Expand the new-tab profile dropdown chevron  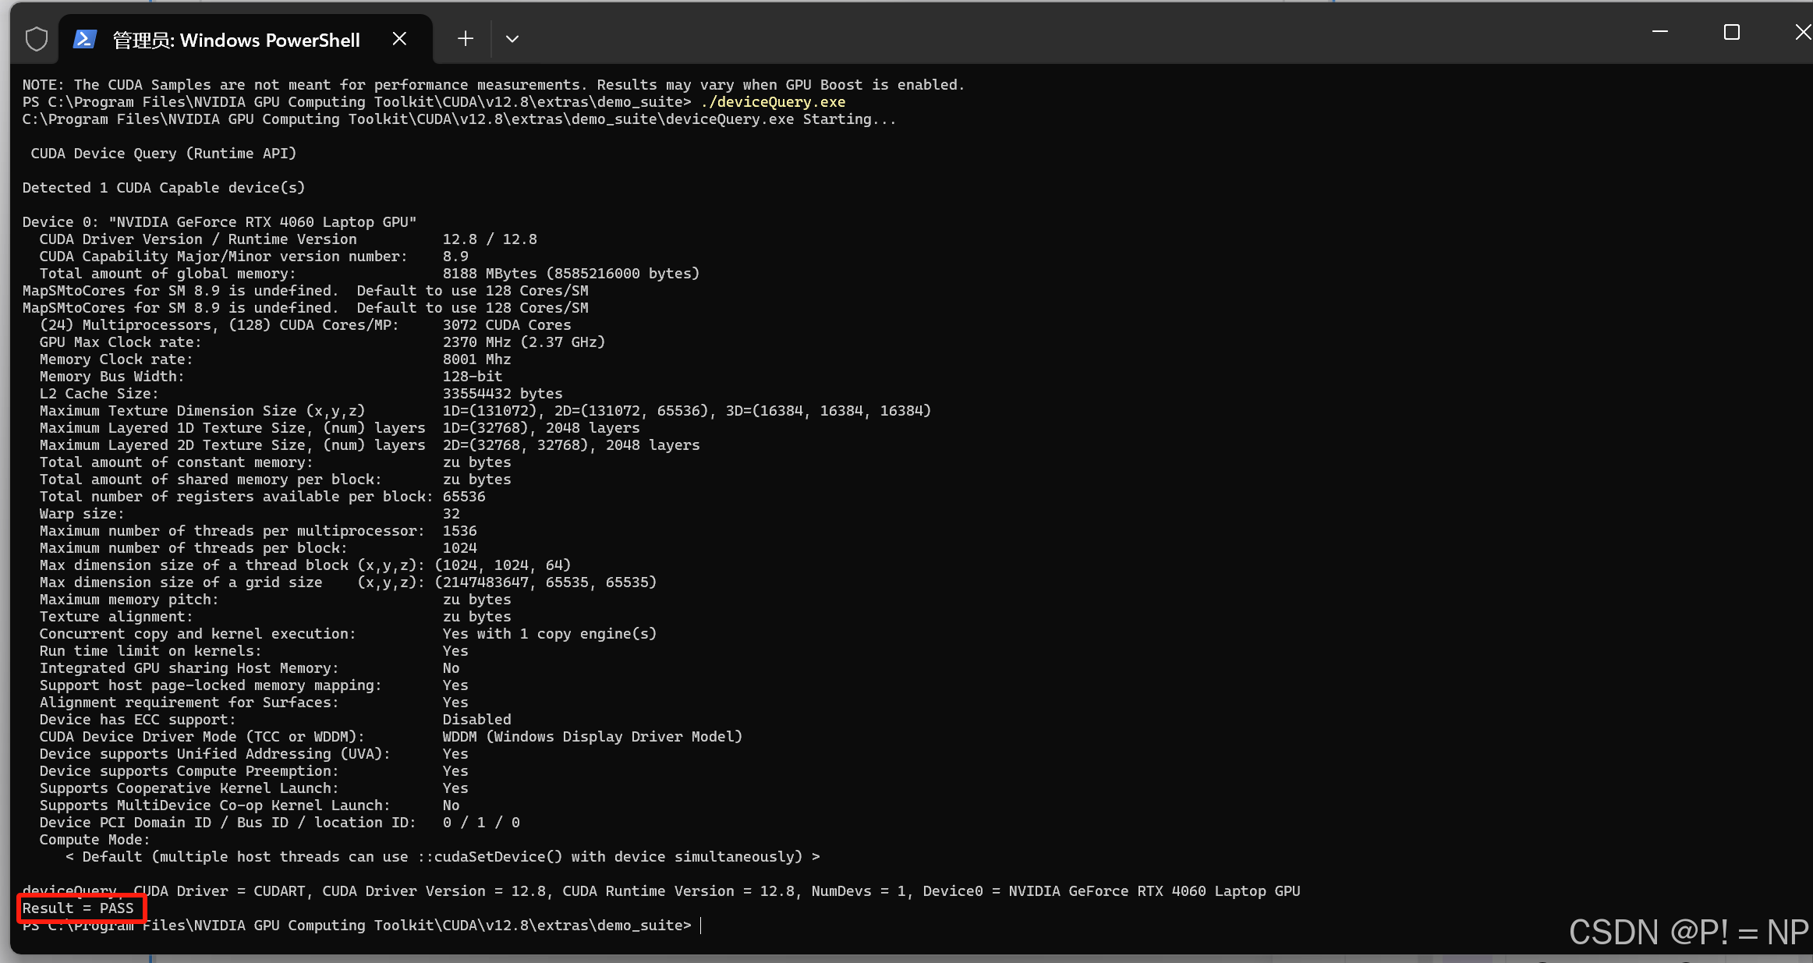(x=512, y=39)
